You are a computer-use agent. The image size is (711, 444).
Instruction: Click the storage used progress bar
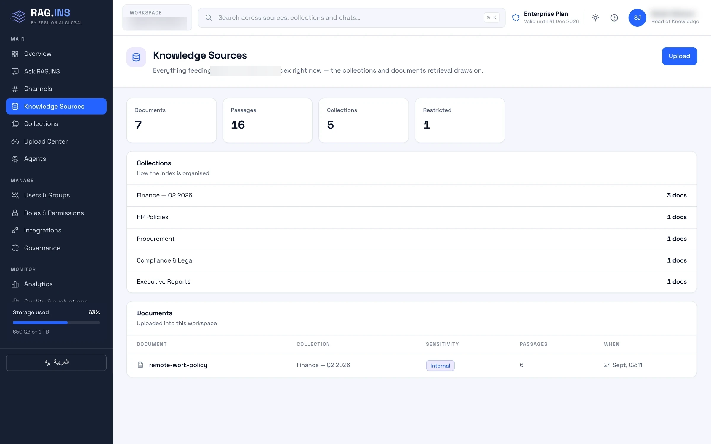[56, 323]
